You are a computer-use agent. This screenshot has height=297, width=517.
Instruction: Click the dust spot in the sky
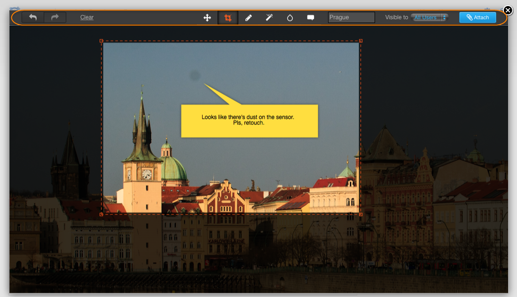click(x=195, y=75)
